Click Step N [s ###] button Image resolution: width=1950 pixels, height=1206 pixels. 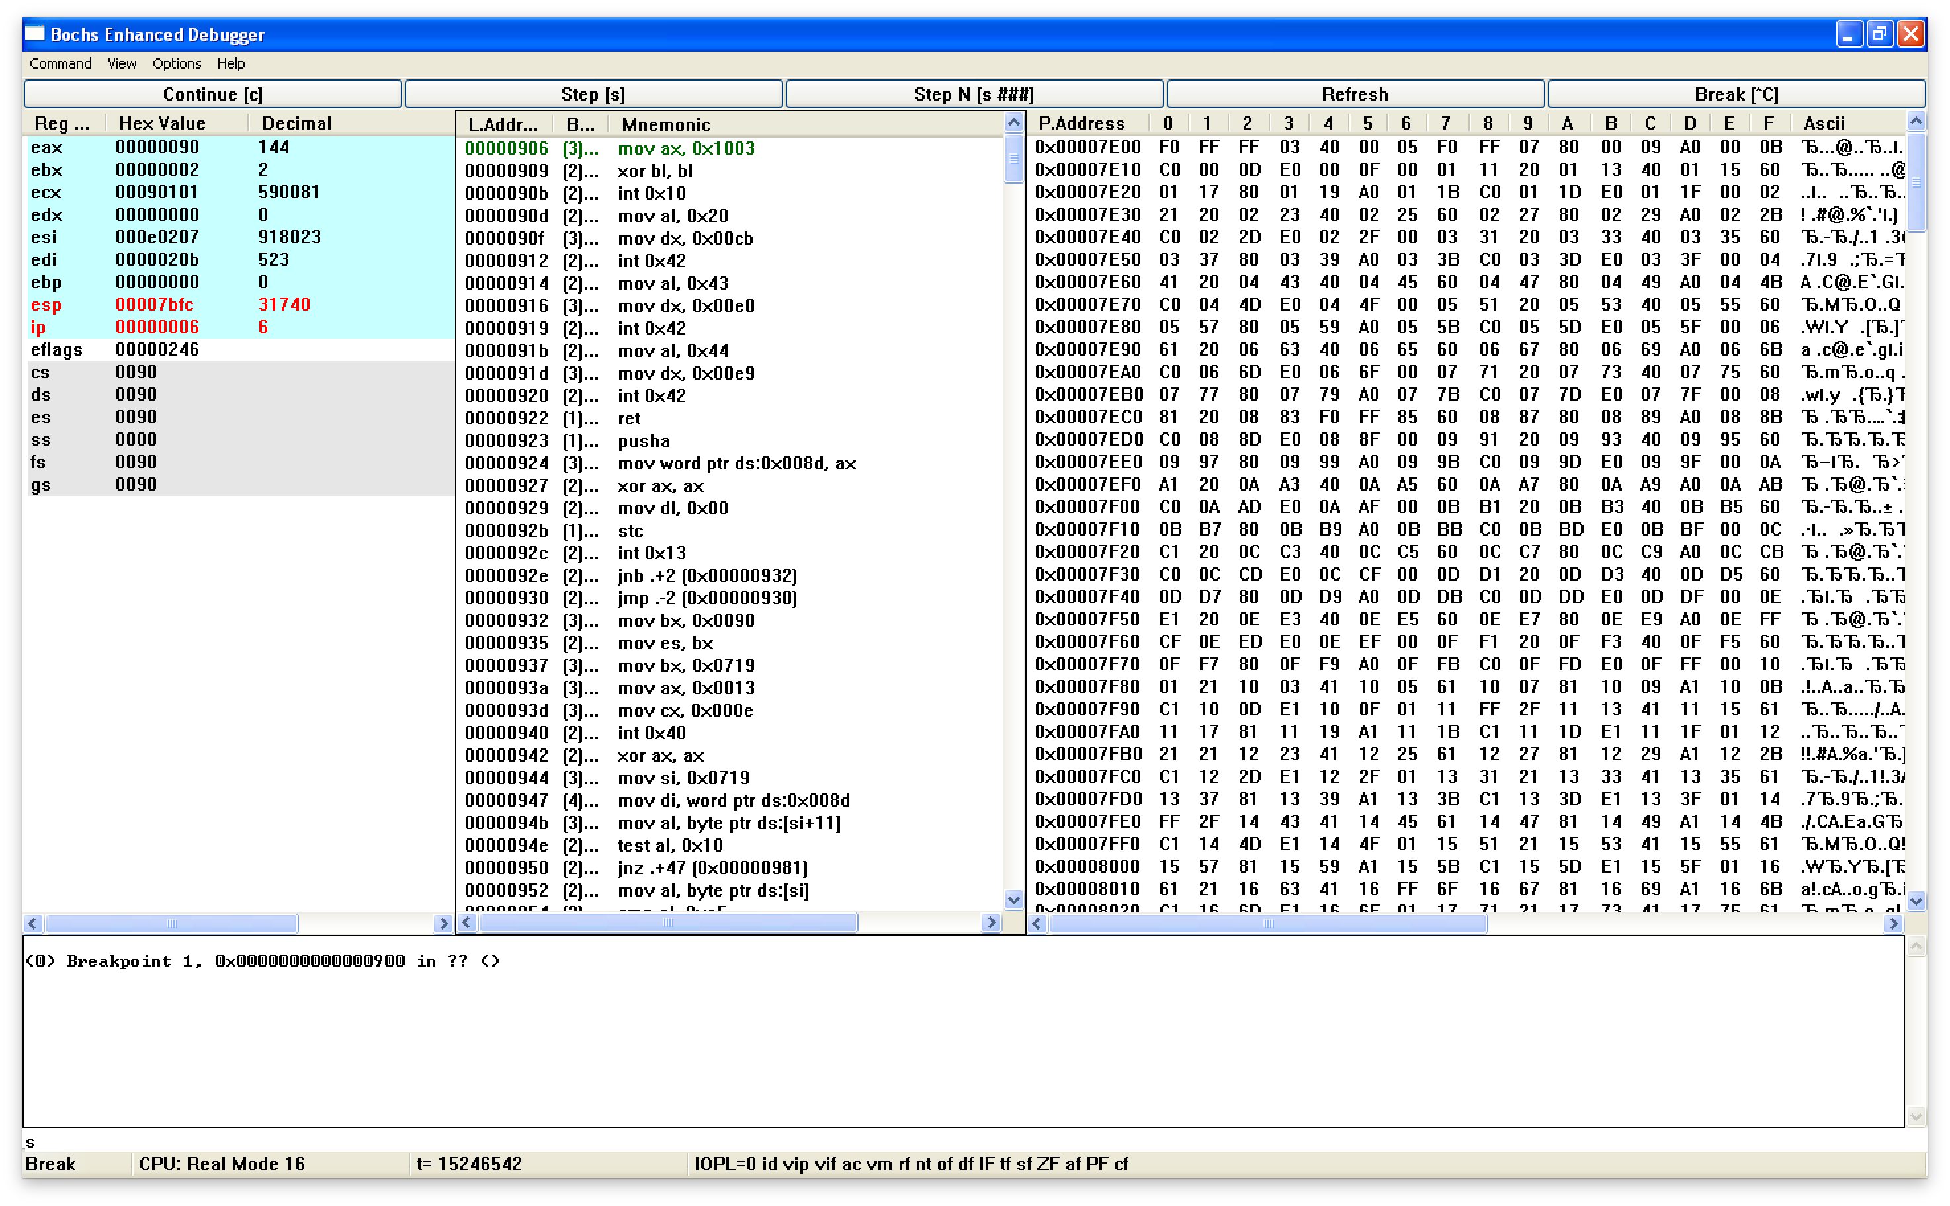[x=974, y=94]
